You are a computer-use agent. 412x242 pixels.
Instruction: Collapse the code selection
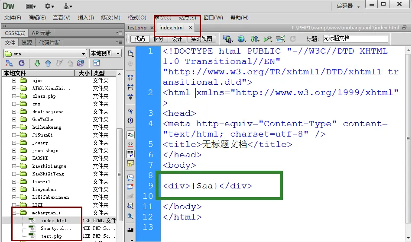(130, 87)
